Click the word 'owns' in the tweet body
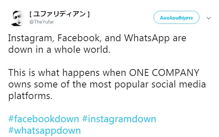Screen dimensions: 219x137 click(x=20, y=85)
